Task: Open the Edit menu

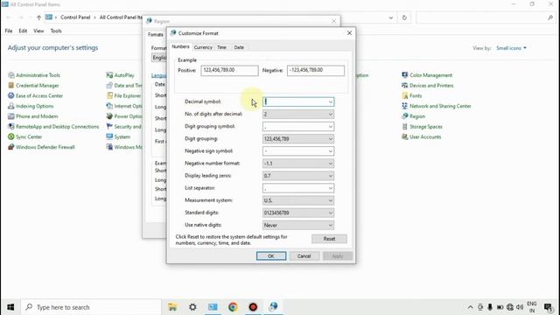Action: click(23, 31)
